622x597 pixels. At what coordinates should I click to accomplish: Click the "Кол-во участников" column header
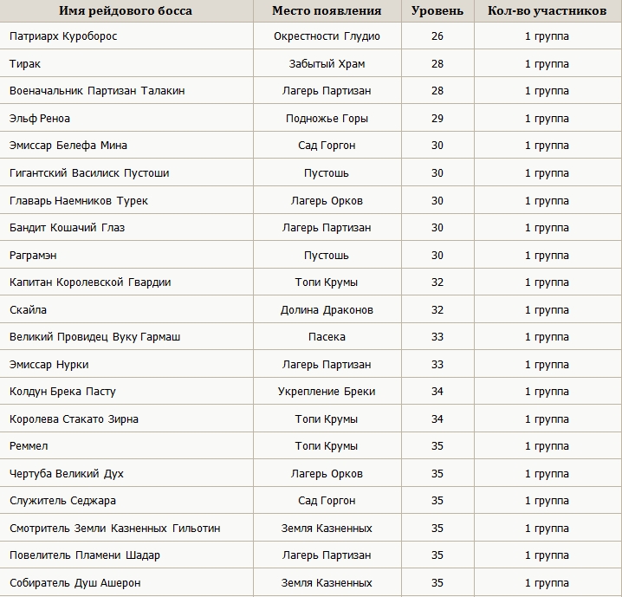pos(547,11)
